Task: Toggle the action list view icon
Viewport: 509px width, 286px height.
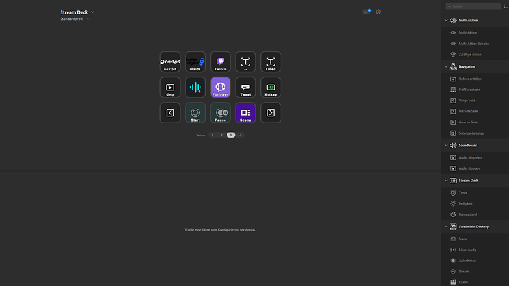Action: 506,6
